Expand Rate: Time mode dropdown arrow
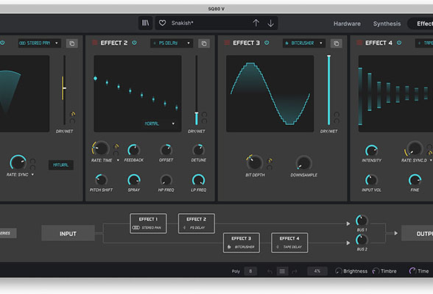The width and height of the screenshot is (433, 294). 118,160
